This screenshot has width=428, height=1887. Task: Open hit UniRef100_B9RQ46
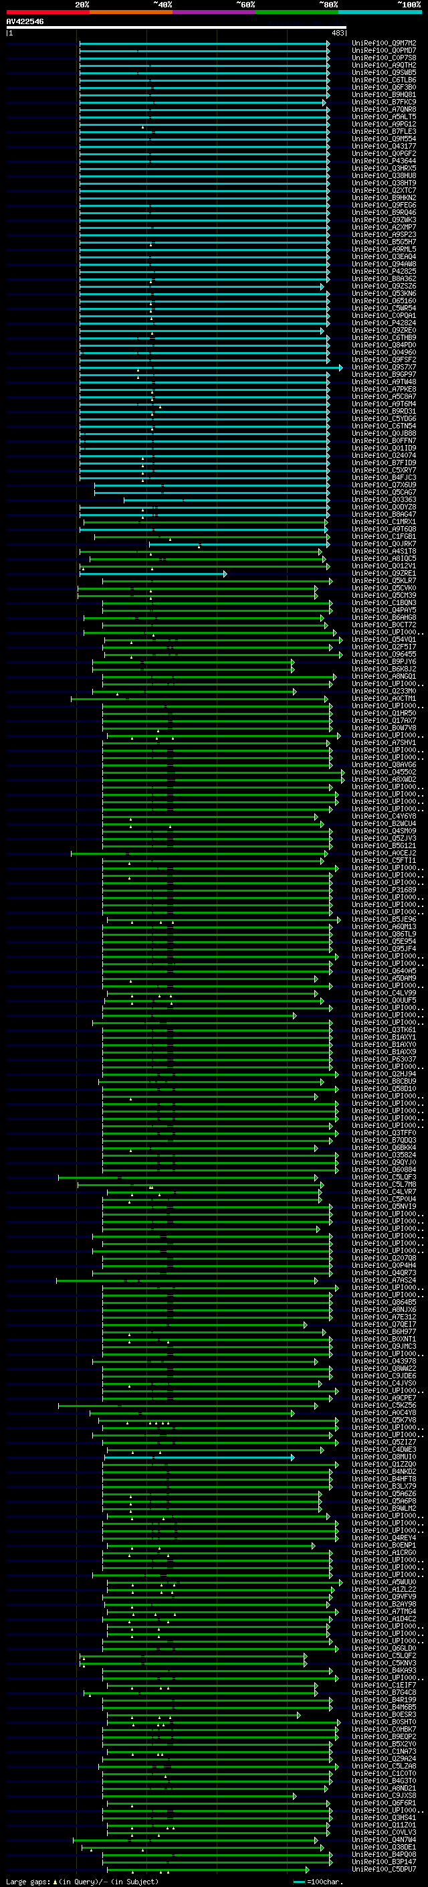point(384,212)
